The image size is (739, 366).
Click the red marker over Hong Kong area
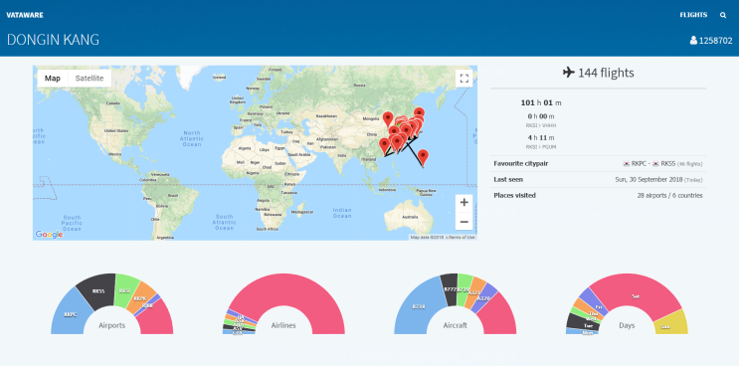point(385,145)
